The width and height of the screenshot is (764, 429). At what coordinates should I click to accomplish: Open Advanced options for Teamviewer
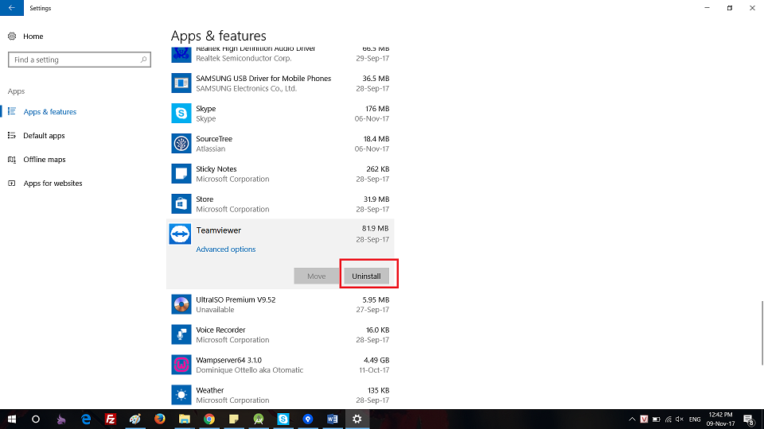(225, 249)
